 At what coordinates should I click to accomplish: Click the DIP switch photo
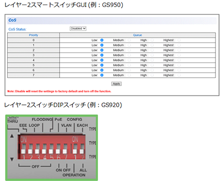point(51,147)
